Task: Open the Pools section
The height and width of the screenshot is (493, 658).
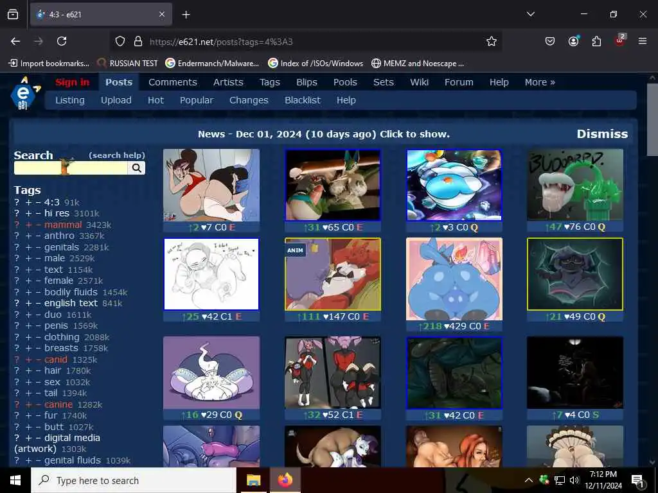Action: [345, 82]
